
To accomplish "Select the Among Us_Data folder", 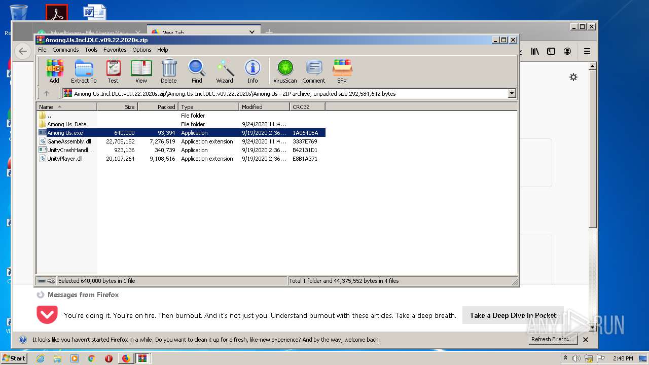I will pos(181,124).
